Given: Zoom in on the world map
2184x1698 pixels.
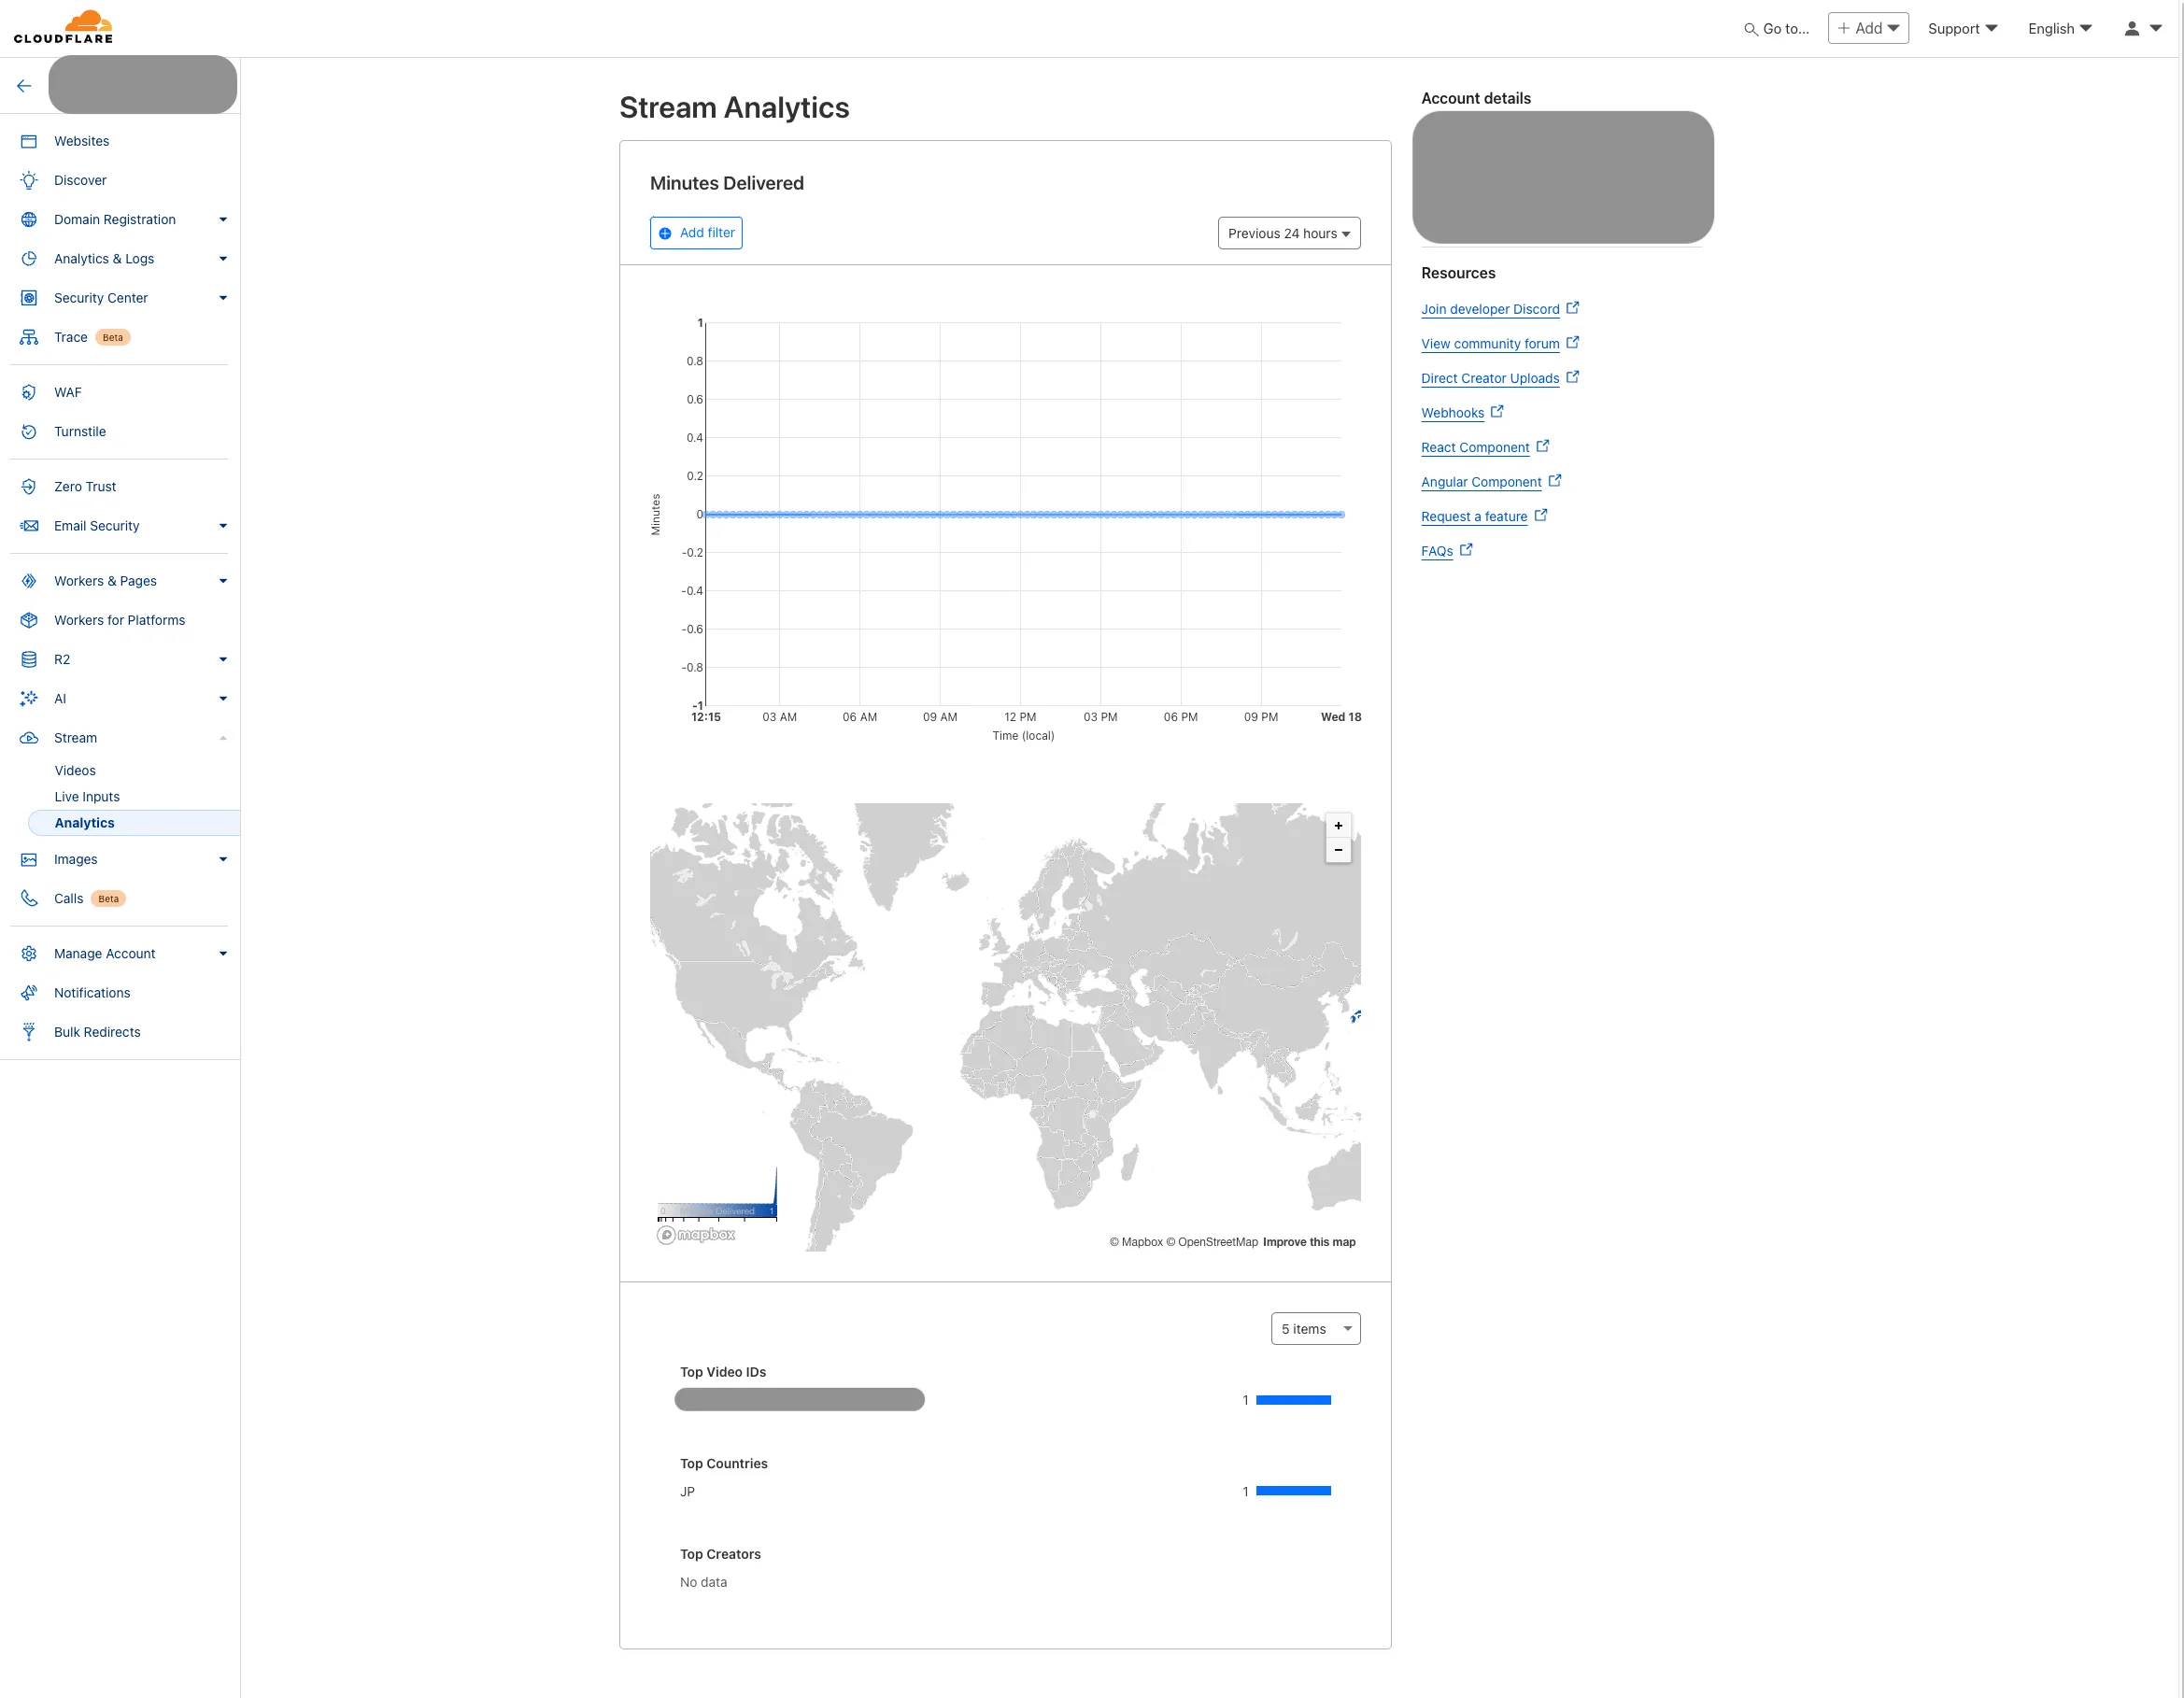Looking at the screenshot, I should [1338, 825].
